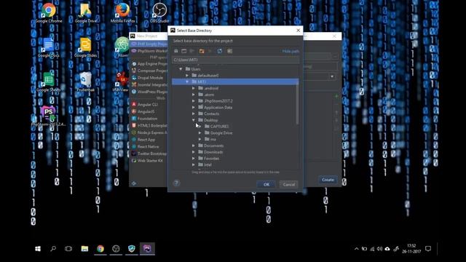Image resolution: width=466 pixels, height=262 pixels.
Task: Open dropdown arrow in New Project window
Action: [332, 76]
